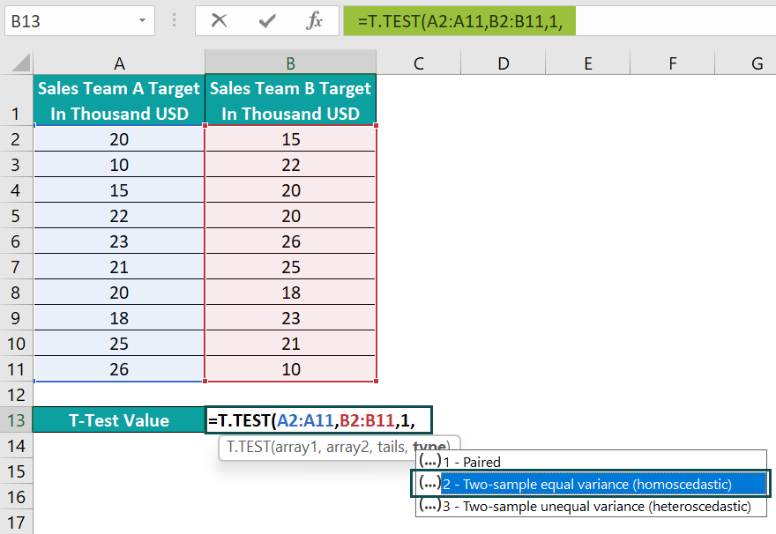Select row header 13
Screen dimensions: 776x534
[x=17, y=420]
